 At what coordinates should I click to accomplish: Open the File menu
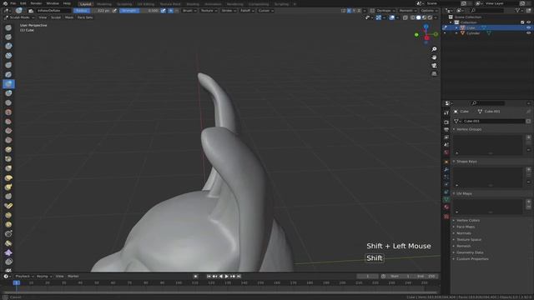[x=13, y=3]
